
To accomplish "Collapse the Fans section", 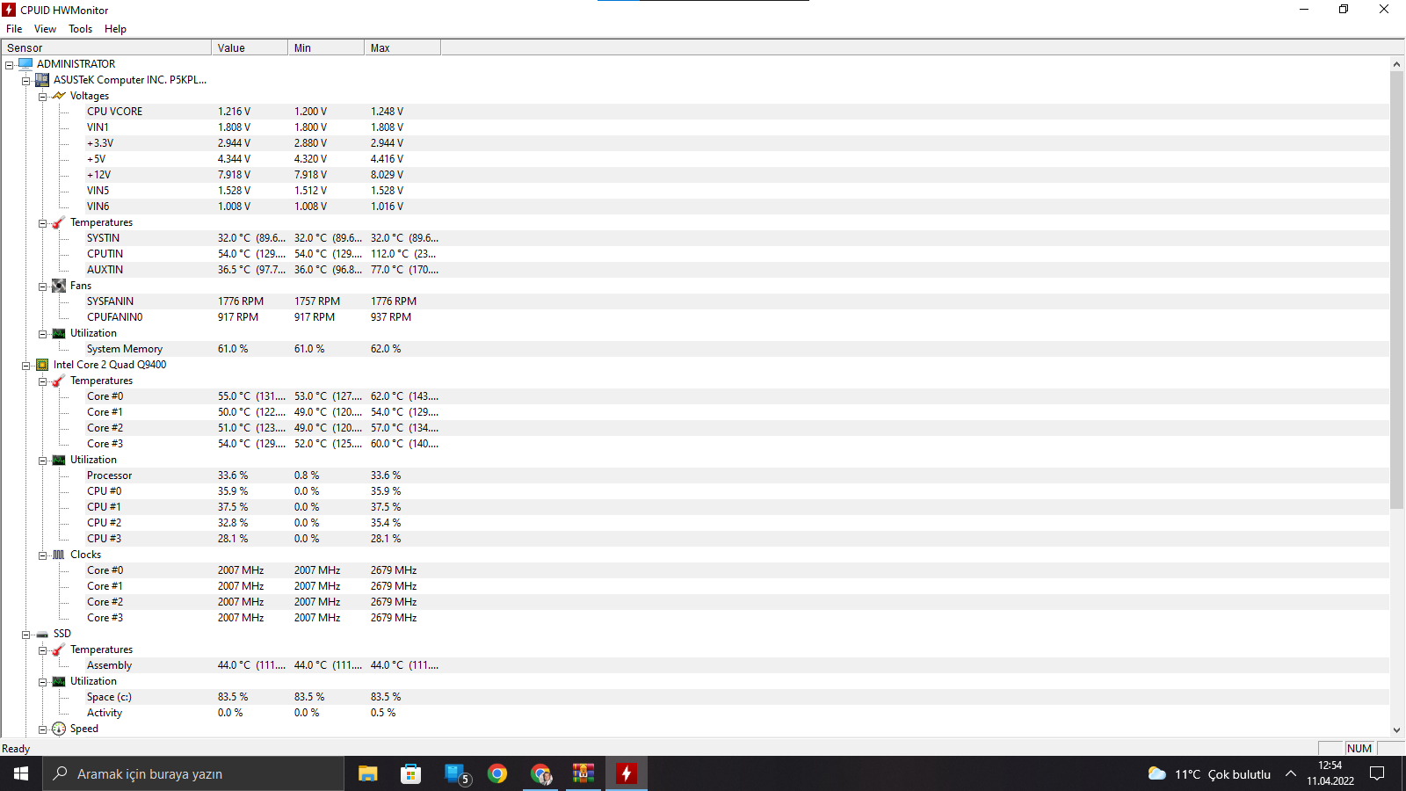I will point(42,286).
